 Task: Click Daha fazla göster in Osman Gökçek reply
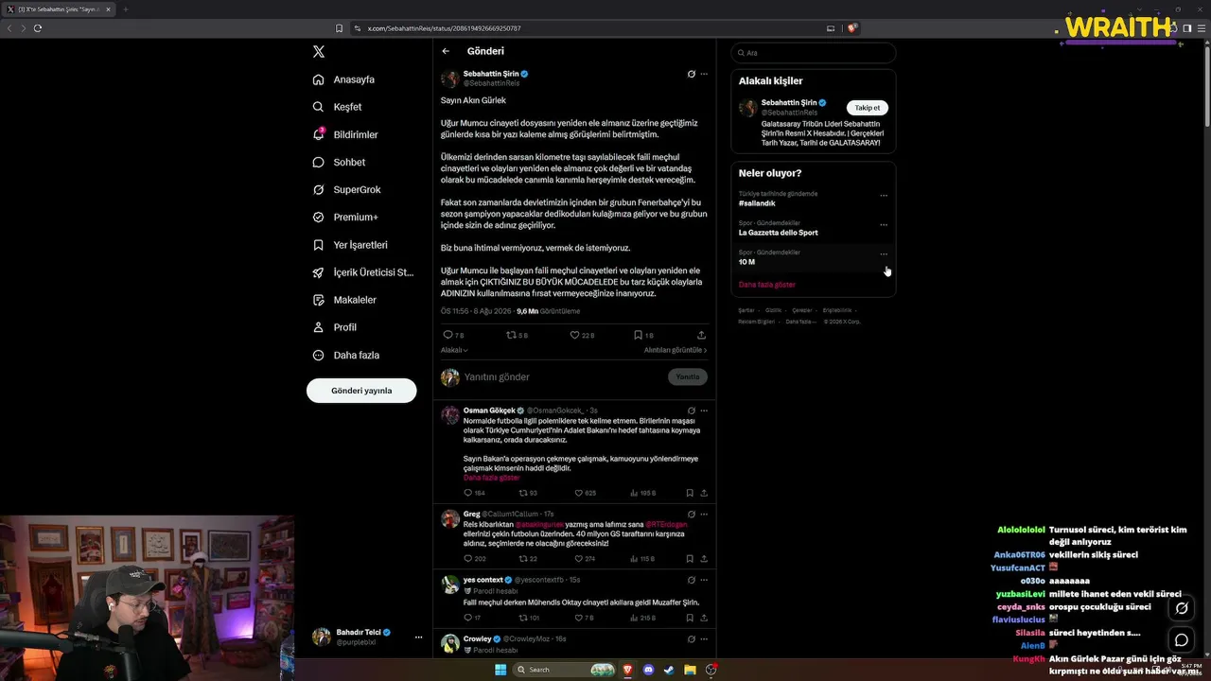click(491, 478)
